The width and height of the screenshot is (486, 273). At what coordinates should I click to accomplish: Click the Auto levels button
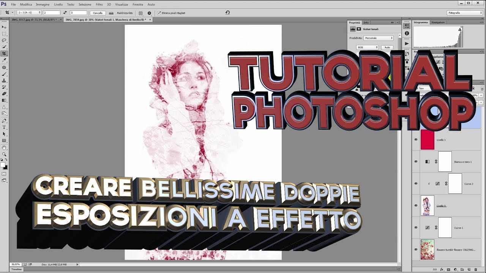[x=387, y=47]
